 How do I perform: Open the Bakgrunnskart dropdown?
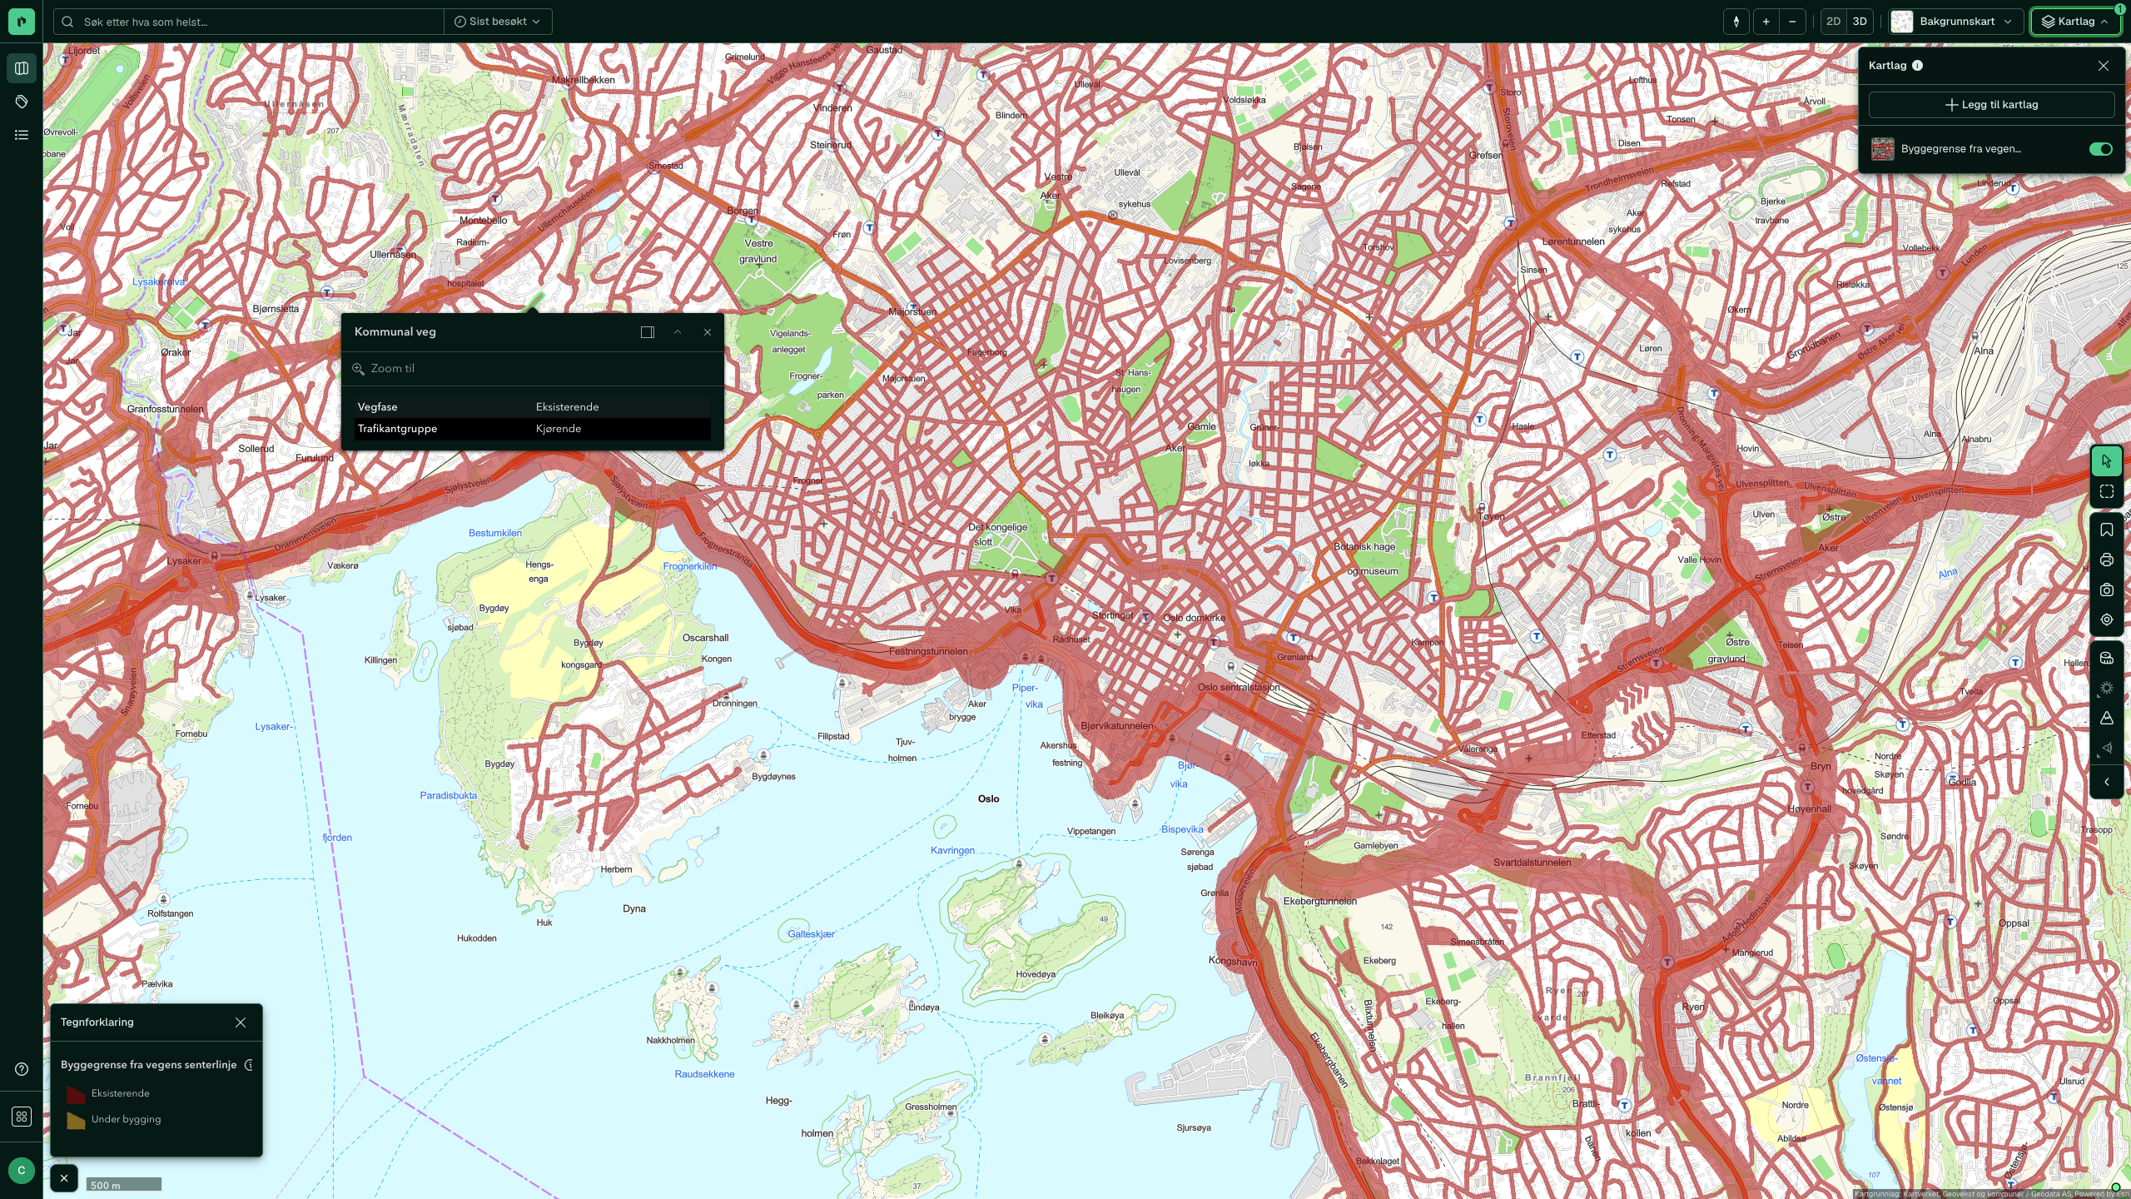click(x=1956, y=22)
